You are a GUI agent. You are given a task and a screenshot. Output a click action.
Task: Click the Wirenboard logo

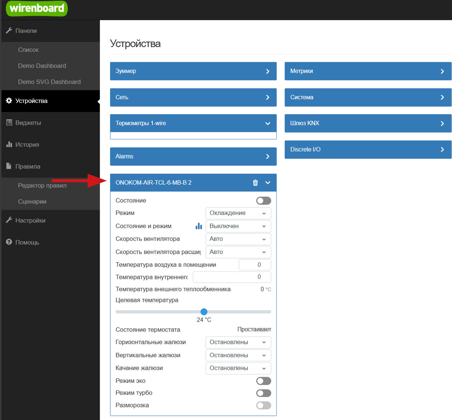(x=37, y=8)
